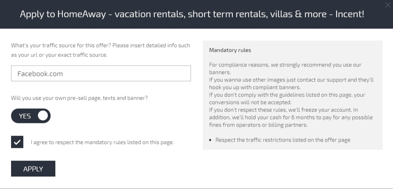Toggle the YES pre-sell page switch
The image size is (393, 189).
coord(31,116)
